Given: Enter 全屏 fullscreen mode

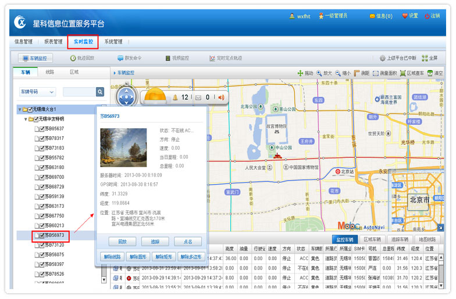Looking at the screenshot, I should (429, 58).
